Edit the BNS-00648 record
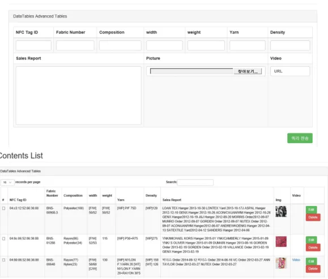328x279 pixels. point(311,261)
